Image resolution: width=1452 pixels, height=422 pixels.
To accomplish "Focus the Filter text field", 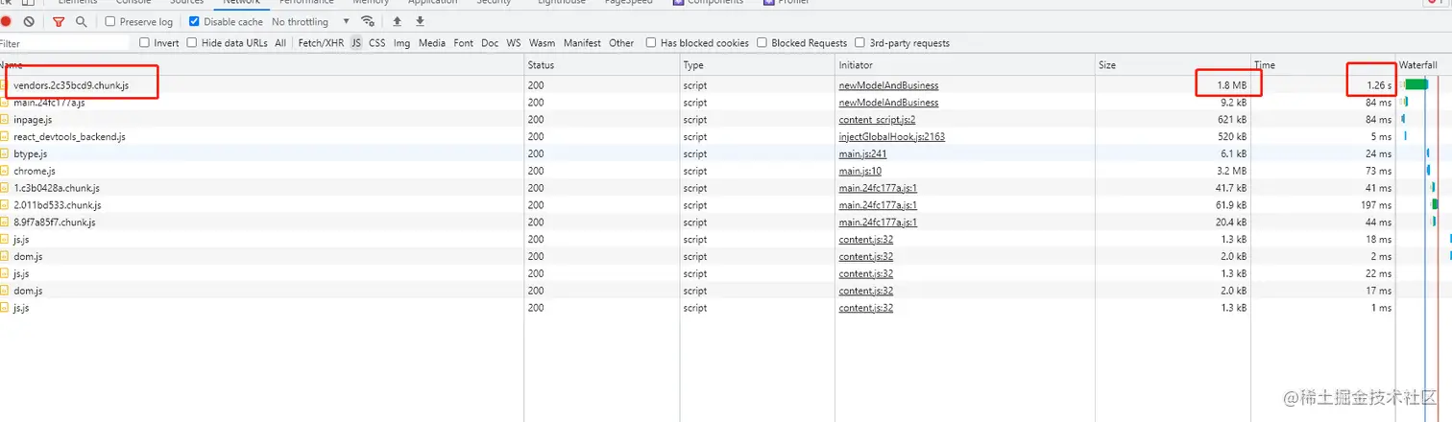I will 64,43.
